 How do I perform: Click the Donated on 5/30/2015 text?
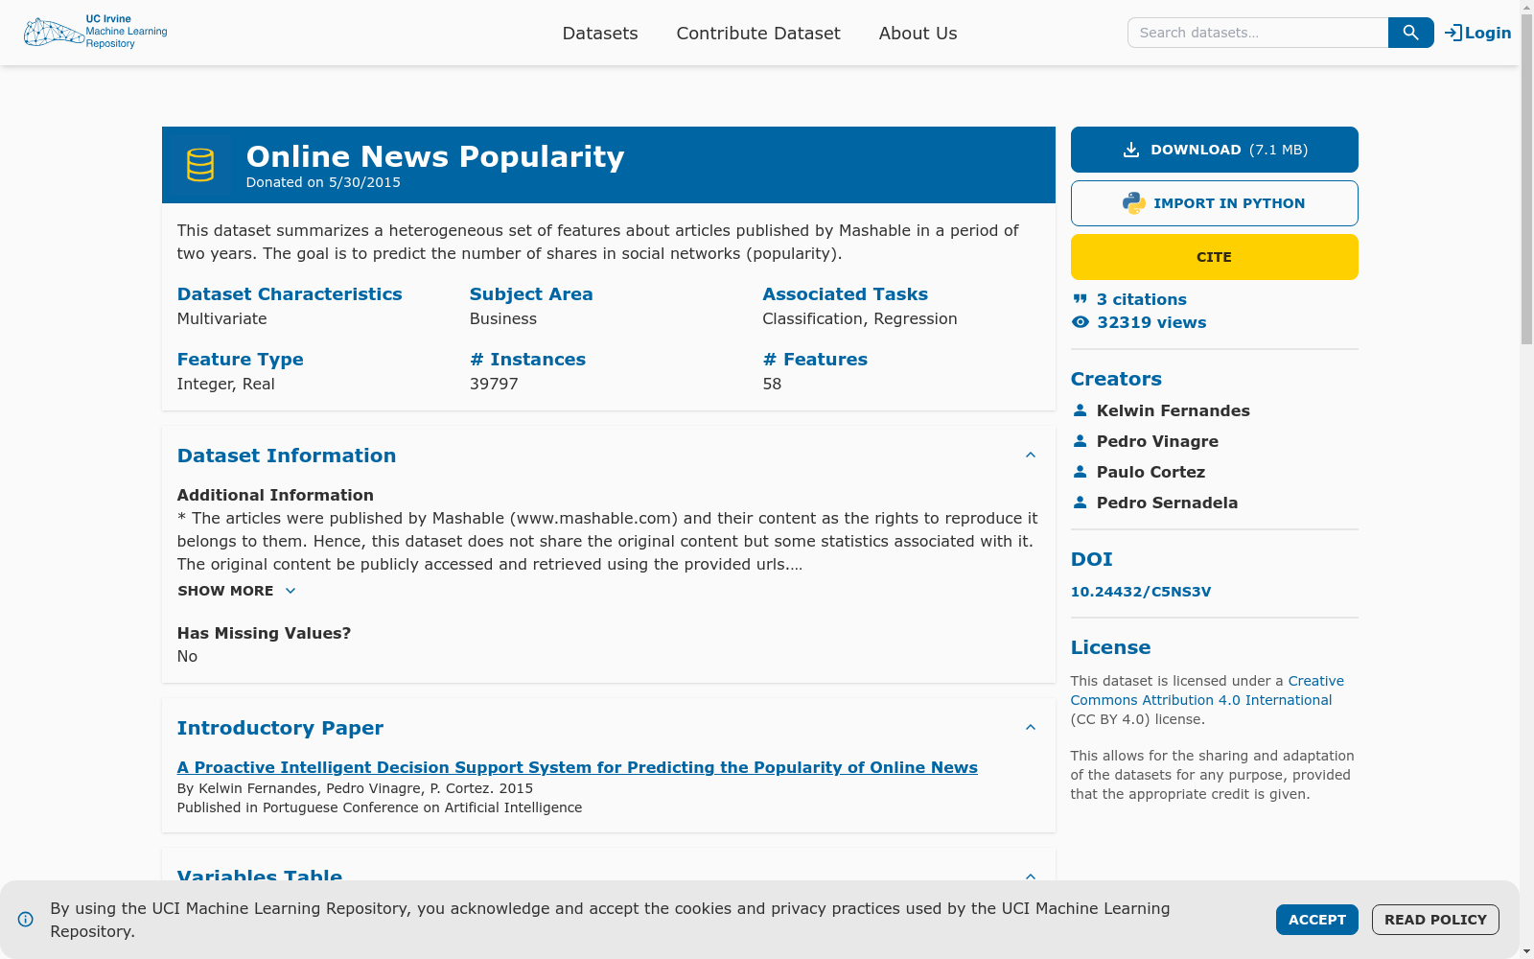[x=323, y=182]
